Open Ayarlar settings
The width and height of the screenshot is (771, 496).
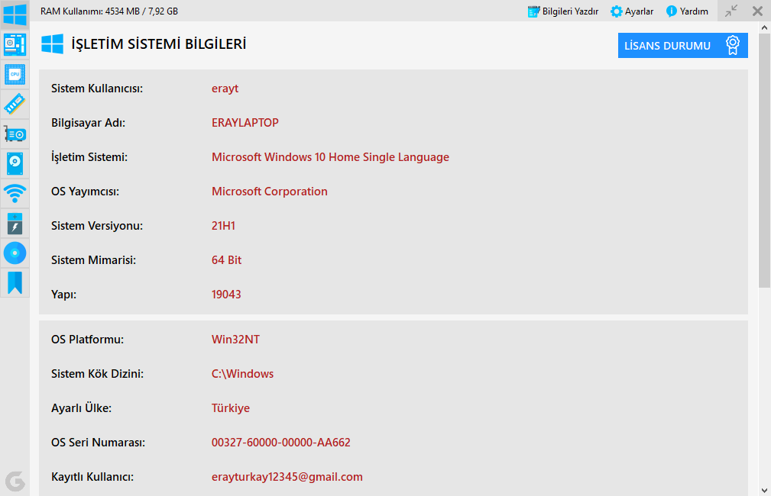[632, 11]
